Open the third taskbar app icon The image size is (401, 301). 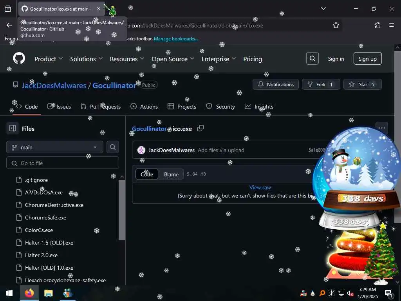click(x=67, y=293)
